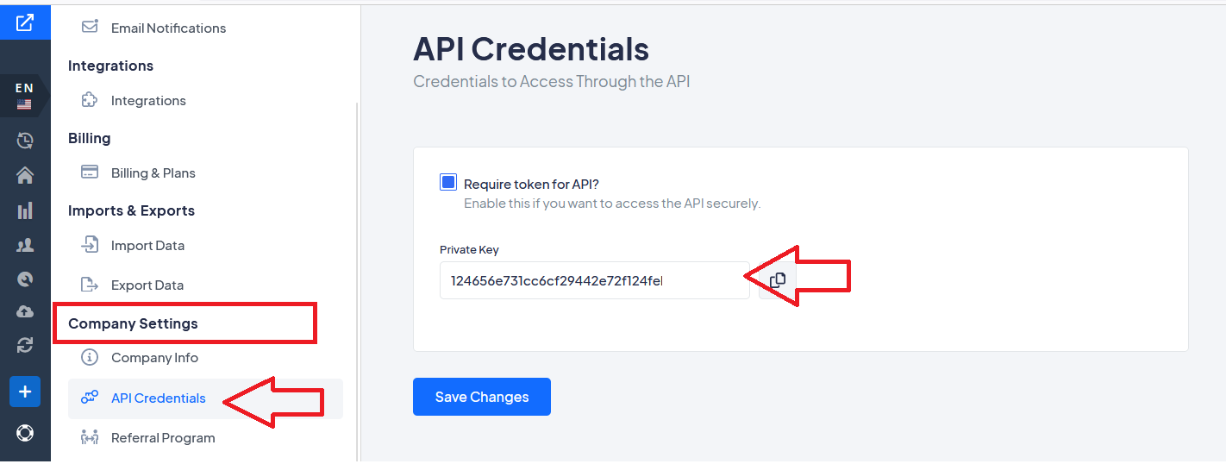Screen dimensions: 1226x464
Task: Click the external link icon at top-left
Action: 25,22
